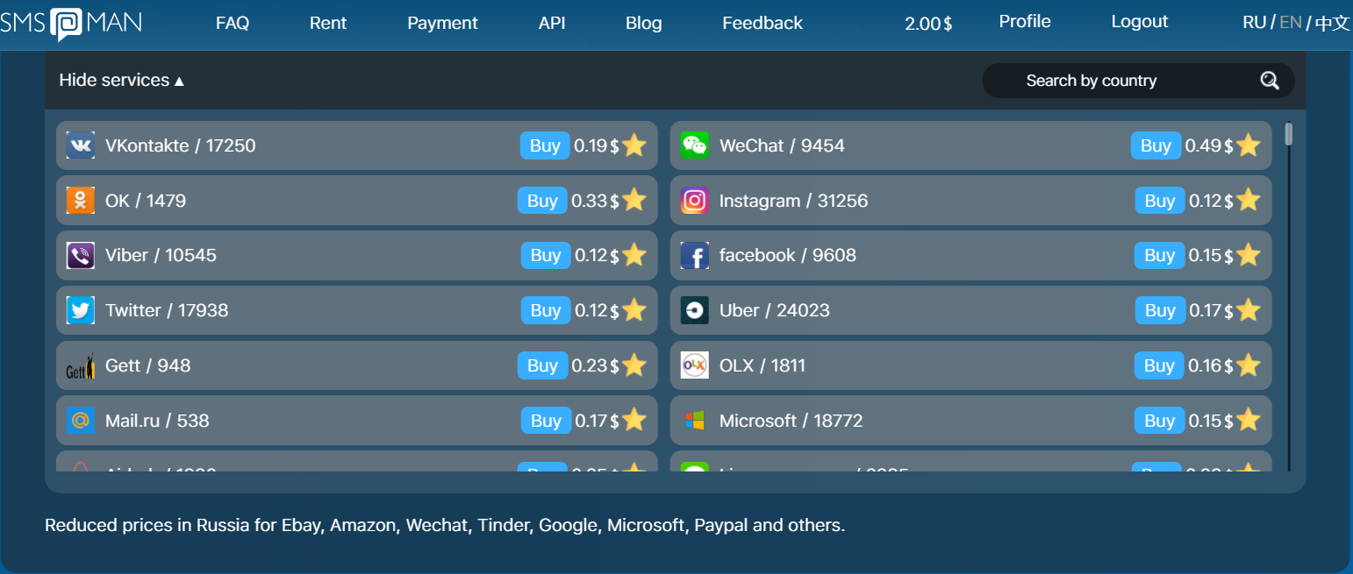Click the search magnifier icon

(1270, 80)
